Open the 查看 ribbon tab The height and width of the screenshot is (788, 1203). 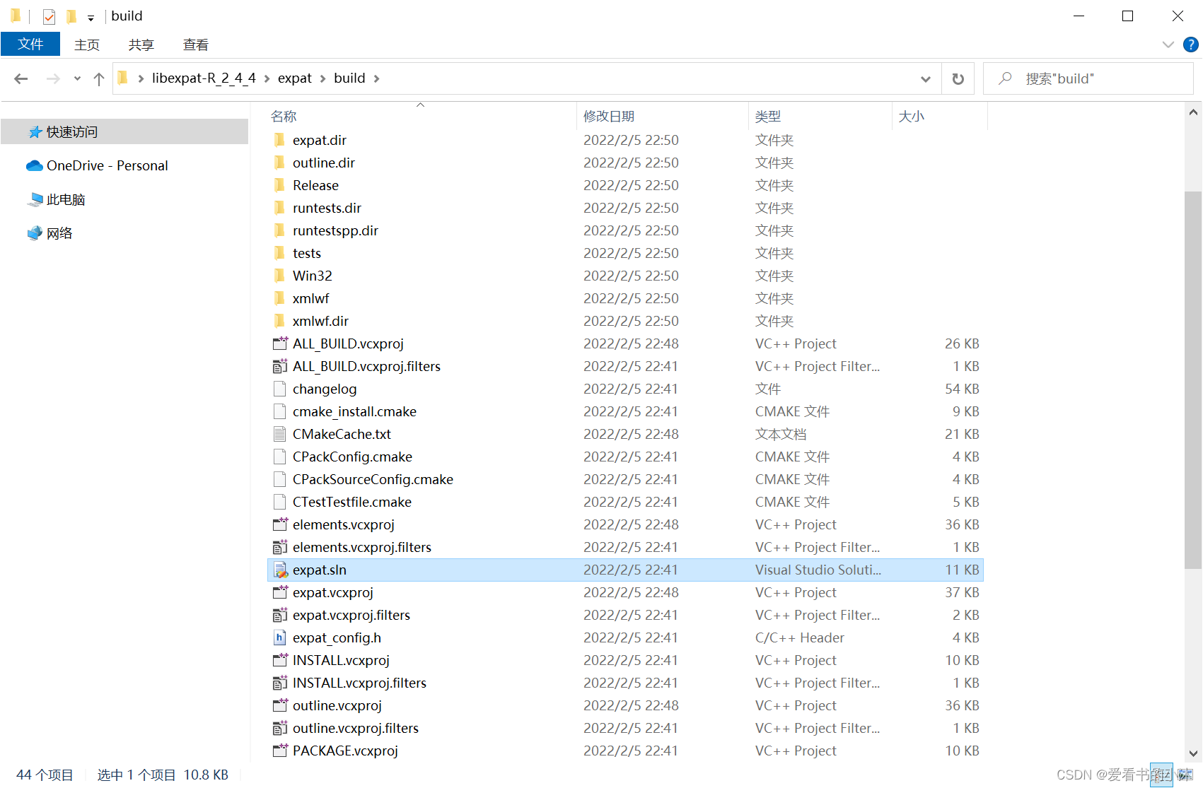[x=196, y=45]
